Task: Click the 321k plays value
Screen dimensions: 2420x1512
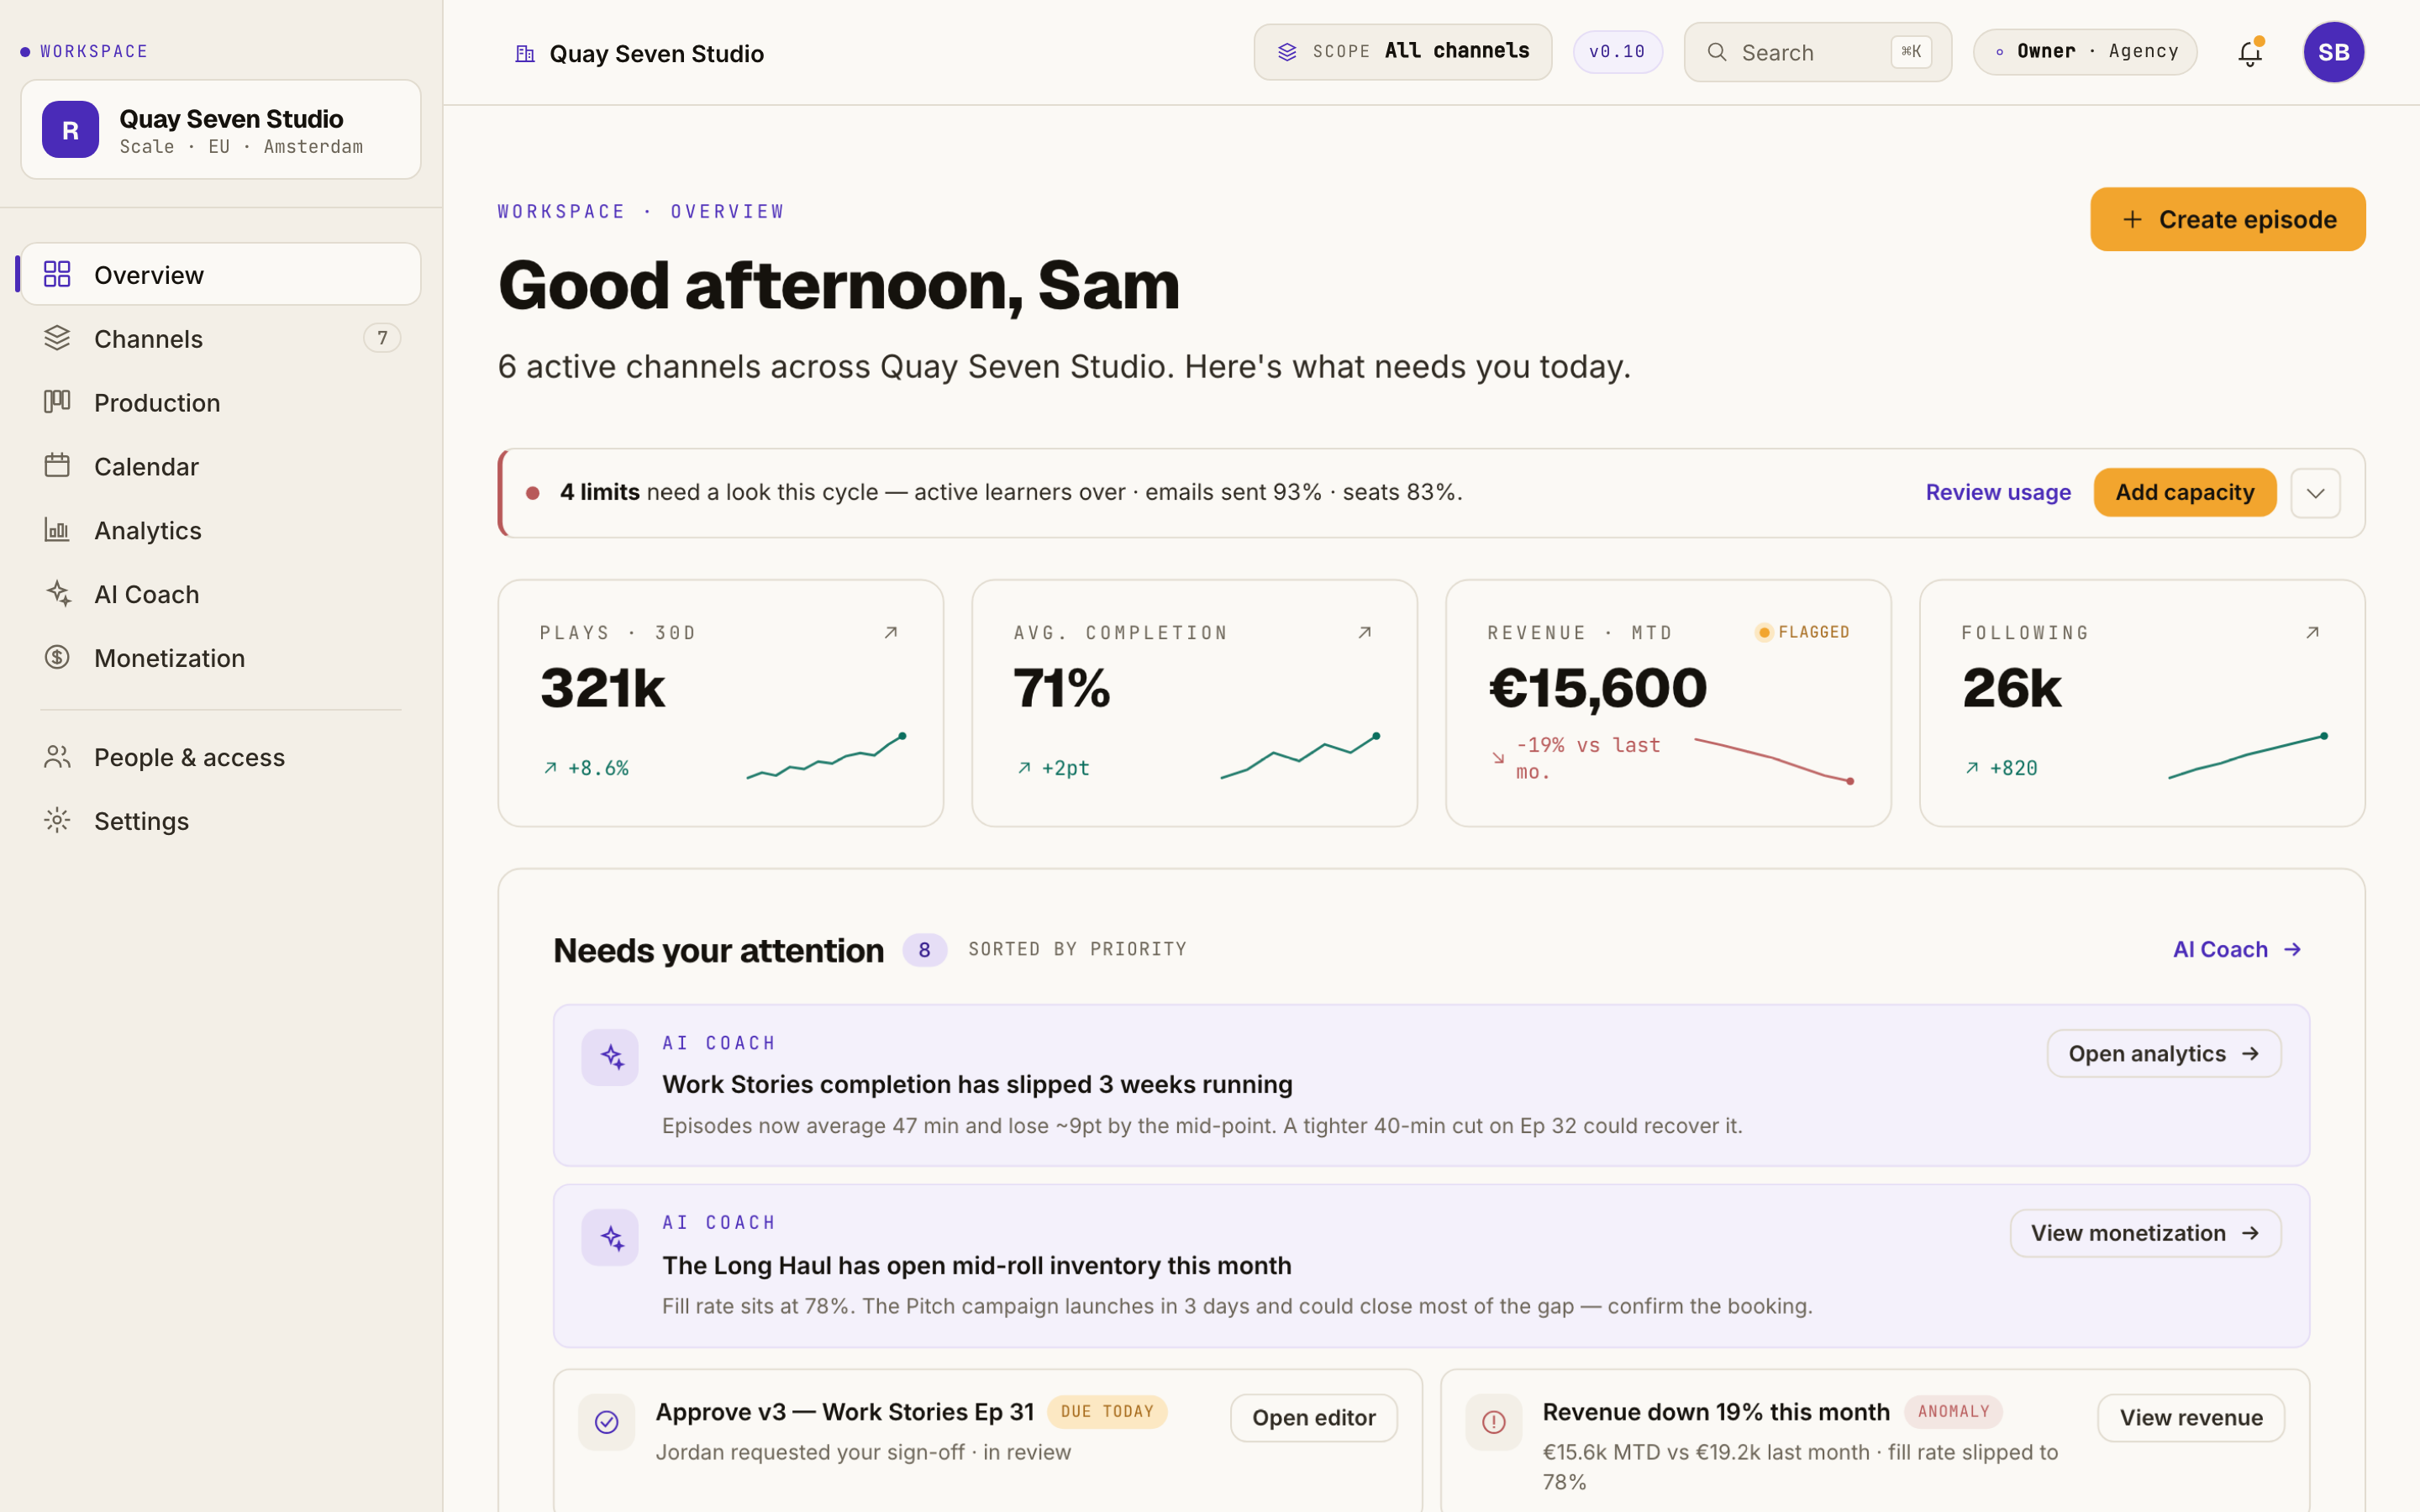Action: click(602, 688)
